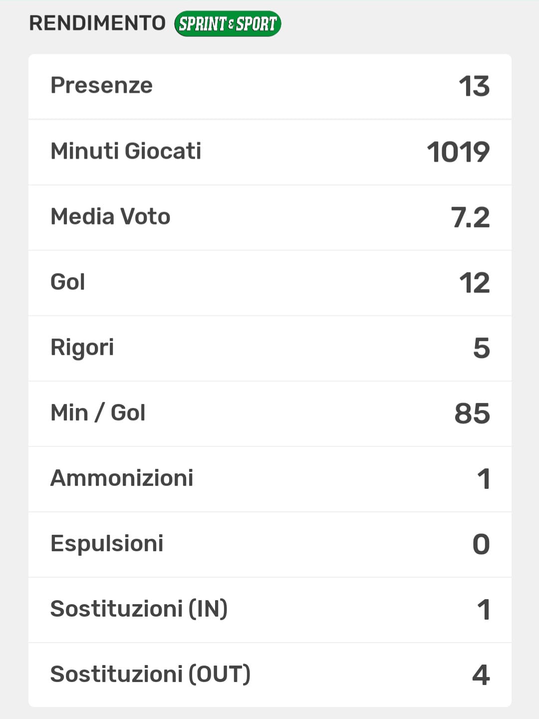Select the Min / Gol row label
Screen dimensions: 539x719
click(98, 413)
